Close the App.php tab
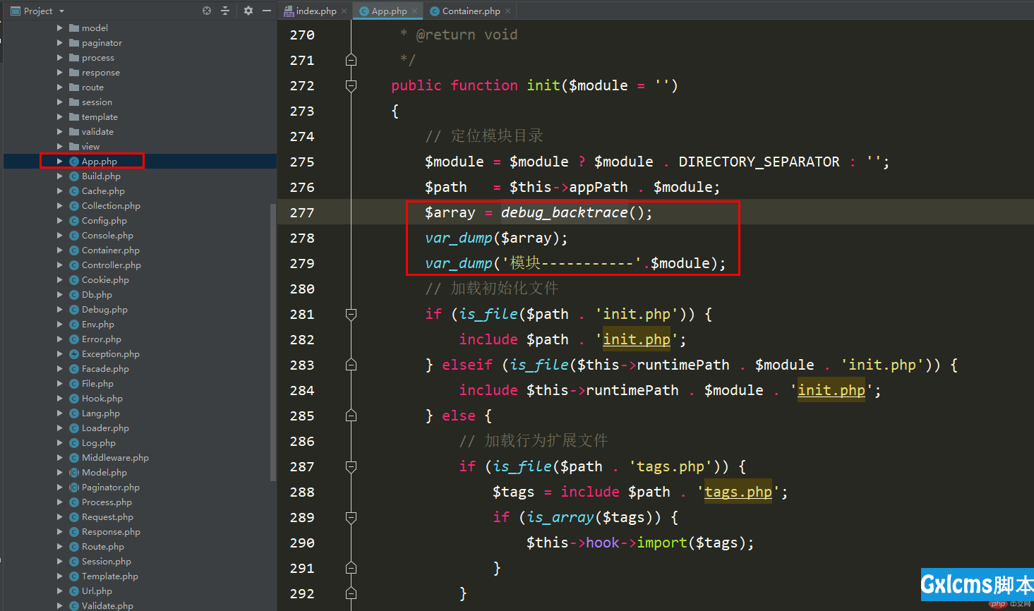The height and width of the screenshot is (611, 1034). (x=414, y=11)
